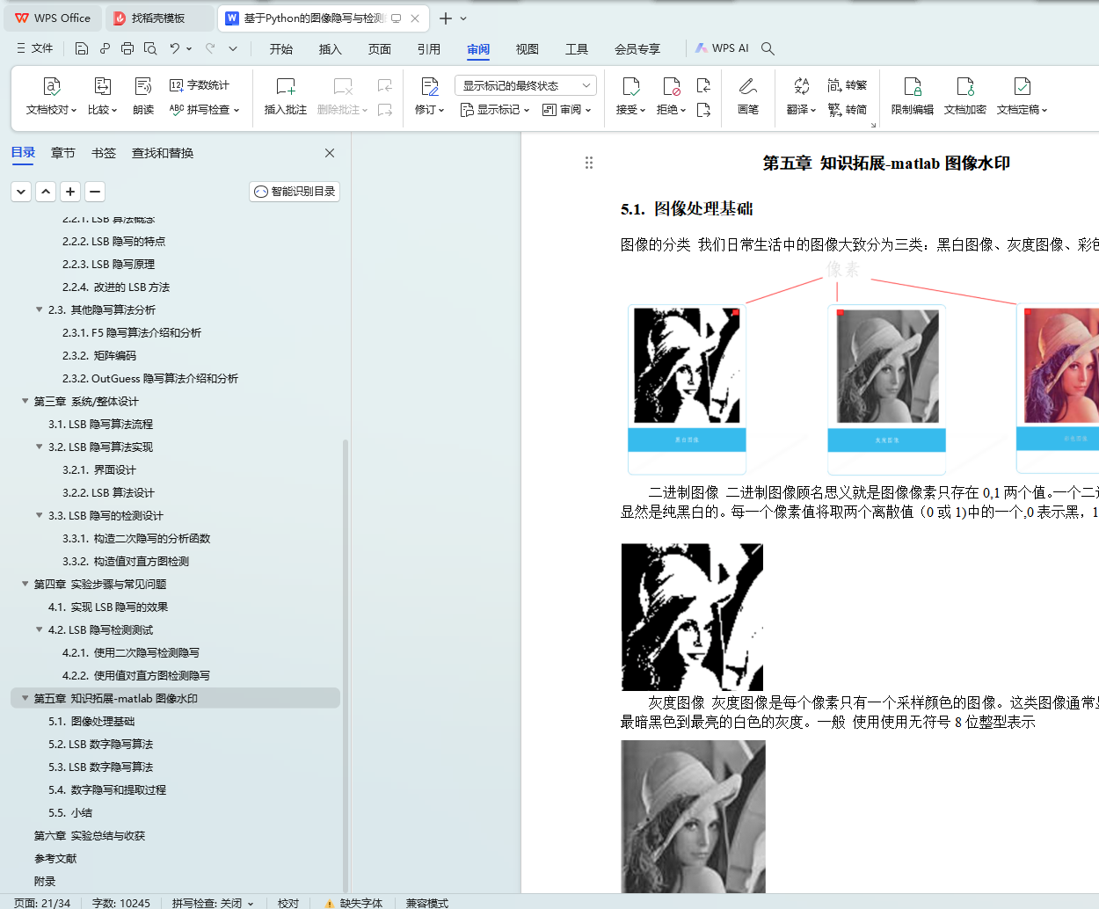Click the black-and-white Lena image in document

[692, 617]
